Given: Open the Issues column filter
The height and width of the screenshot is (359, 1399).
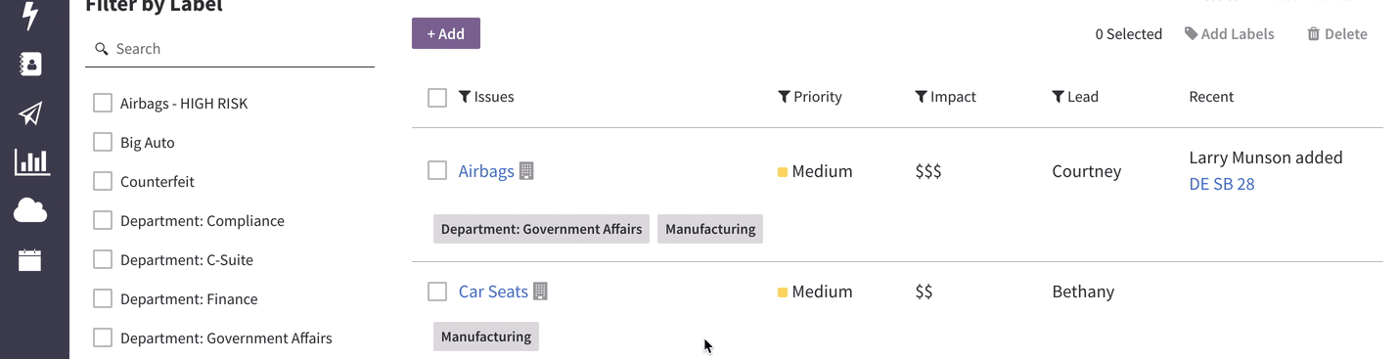Looking at the screenshot, I should point(465,97).
